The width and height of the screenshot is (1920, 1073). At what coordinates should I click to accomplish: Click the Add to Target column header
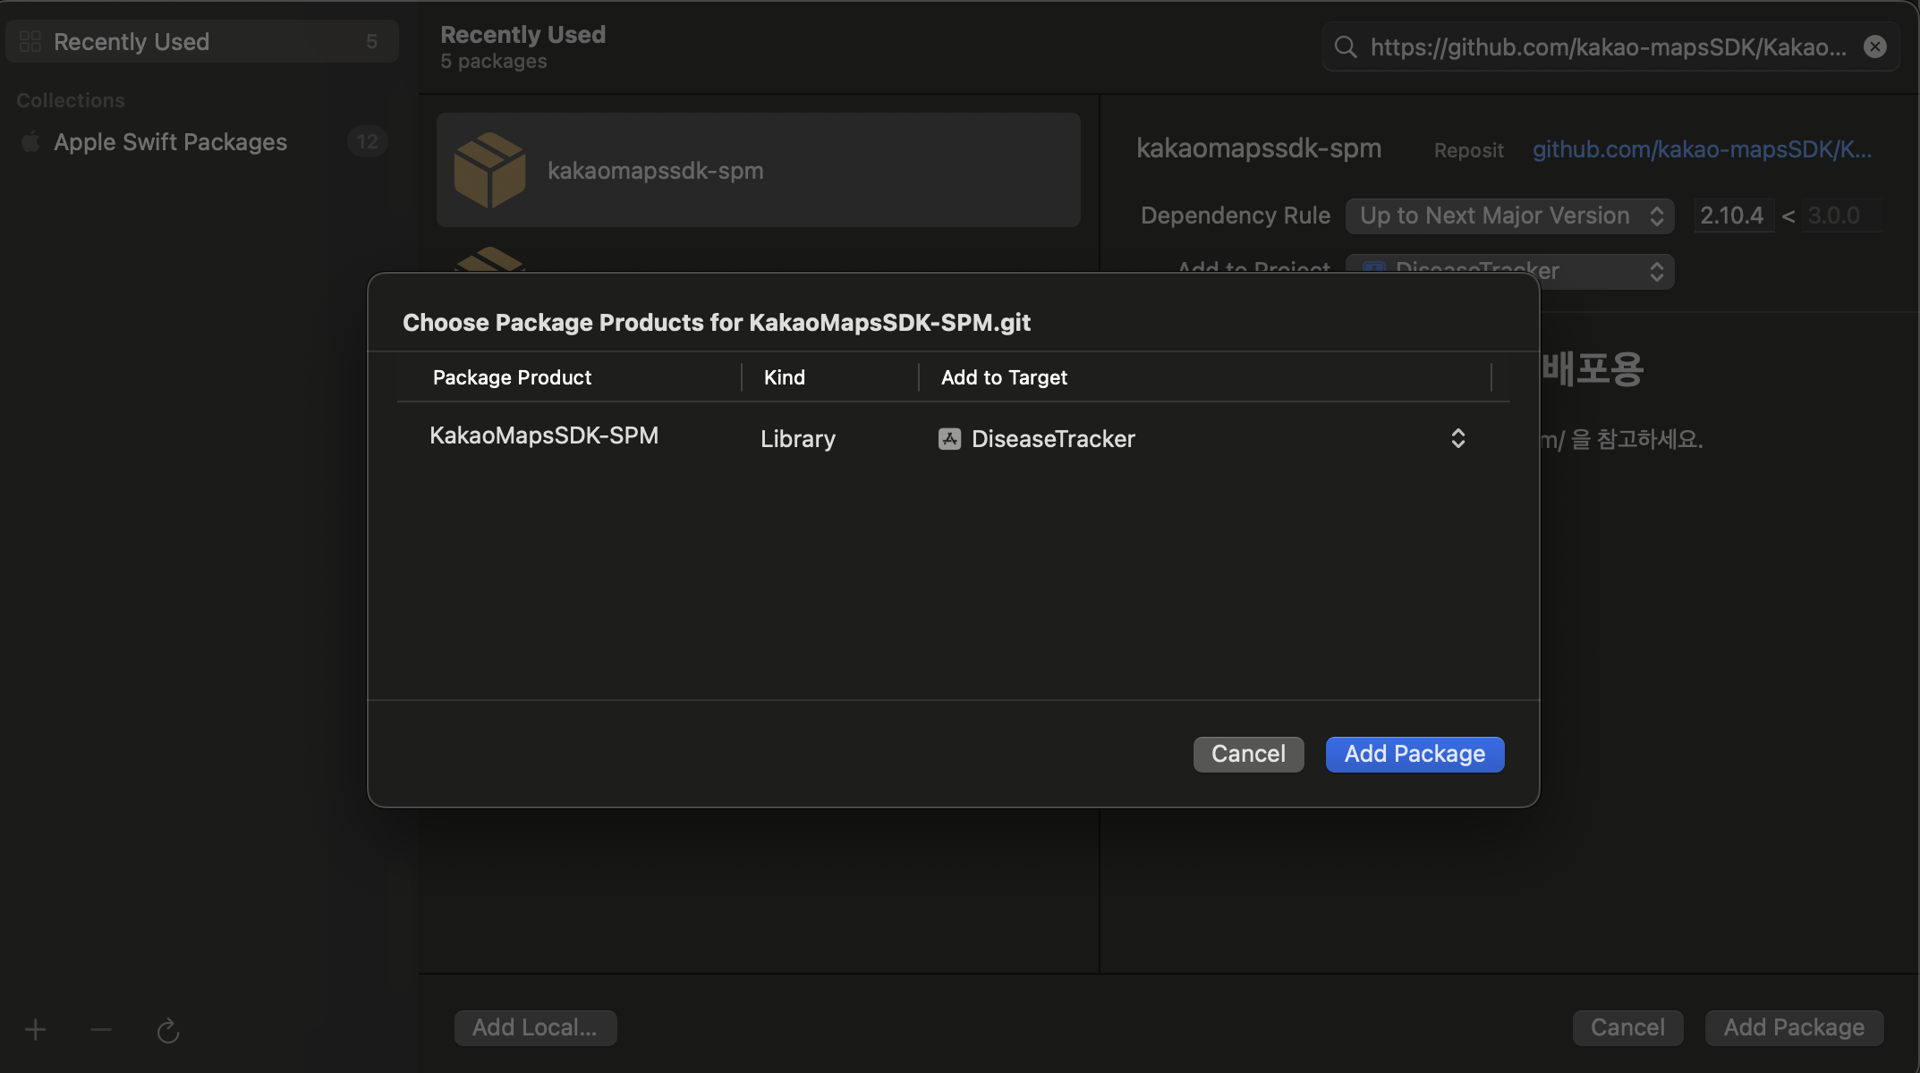(1004, 377)
